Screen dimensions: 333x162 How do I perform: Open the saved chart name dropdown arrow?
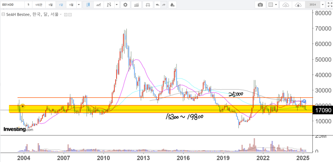pos(323,4)
